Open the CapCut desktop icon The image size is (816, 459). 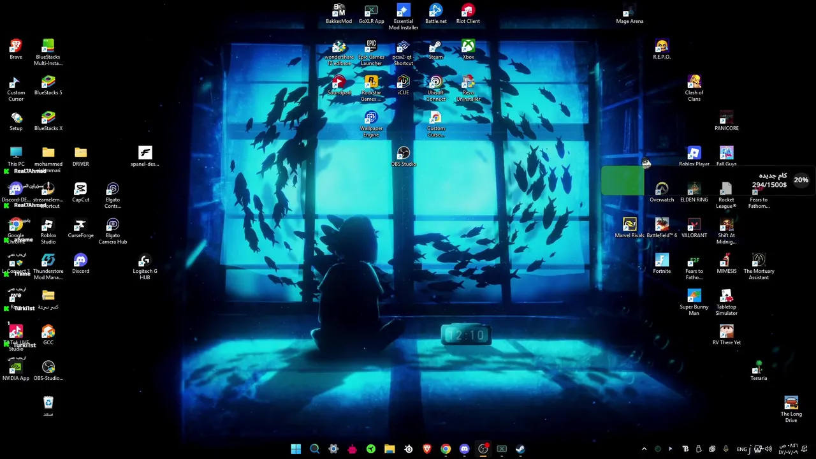[80, 193]
